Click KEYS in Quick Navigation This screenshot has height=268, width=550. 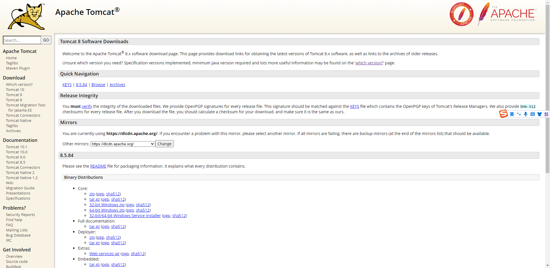point(67,85)
